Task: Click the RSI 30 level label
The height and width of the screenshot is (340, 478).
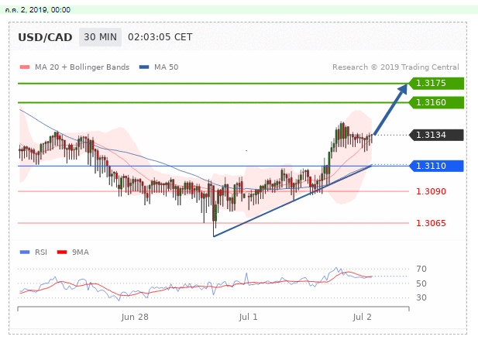Action: click(x=421, y=297)
